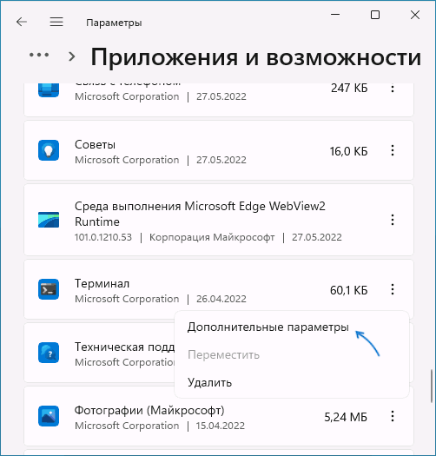Click Корпорация Майкрософт publisher text

212,237
